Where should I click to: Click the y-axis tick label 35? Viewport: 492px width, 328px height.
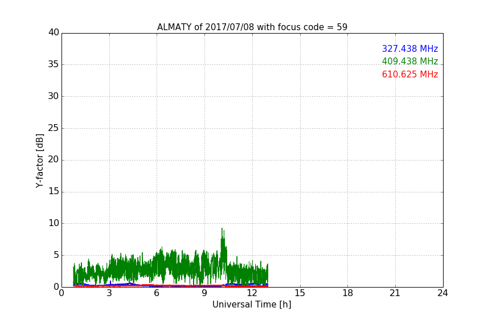(x=54, y=64)
